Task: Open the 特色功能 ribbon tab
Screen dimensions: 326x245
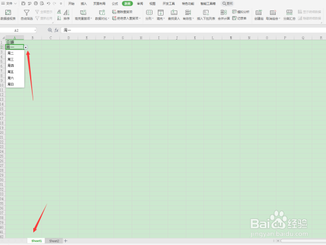Action: click(x=188, y=3)
